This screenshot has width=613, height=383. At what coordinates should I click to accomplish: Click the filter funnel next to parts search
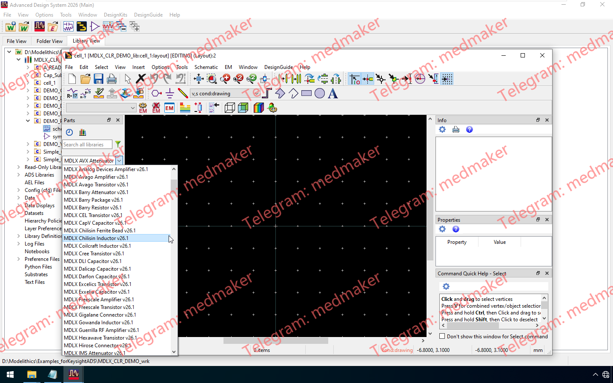(x=118, y=144)
